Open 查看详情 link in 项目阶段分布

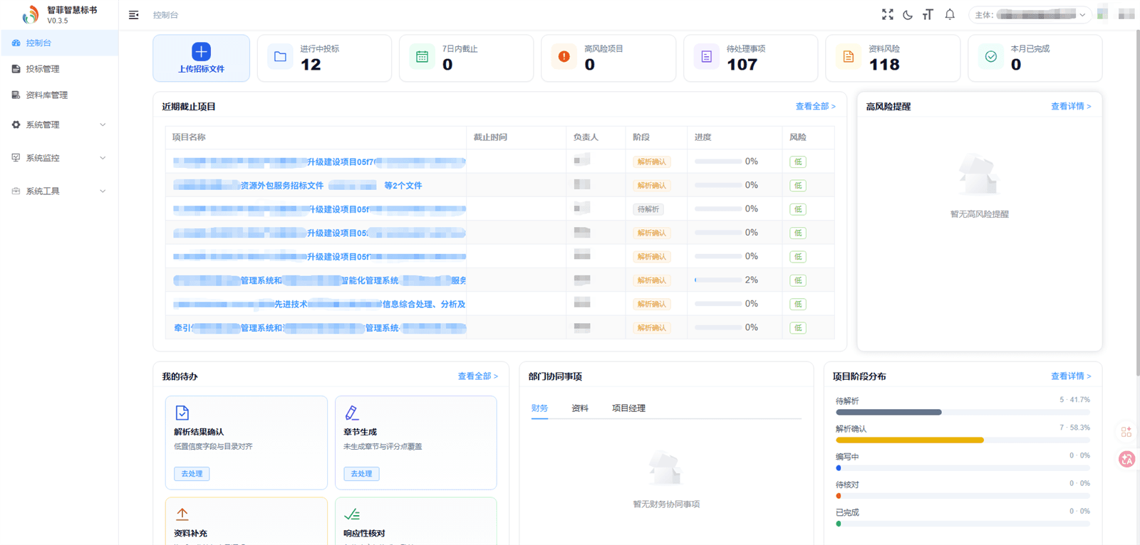tap(1071, 376)
